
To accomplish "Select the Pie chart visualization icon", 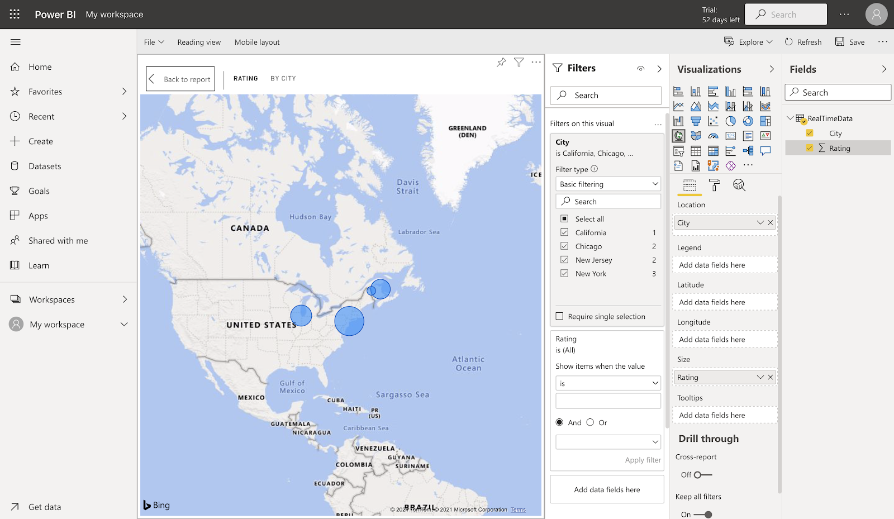I will point(730,121).
